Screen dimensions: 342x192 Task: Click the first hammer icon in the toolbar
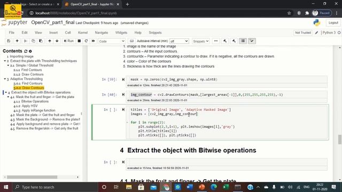[225, 41]
